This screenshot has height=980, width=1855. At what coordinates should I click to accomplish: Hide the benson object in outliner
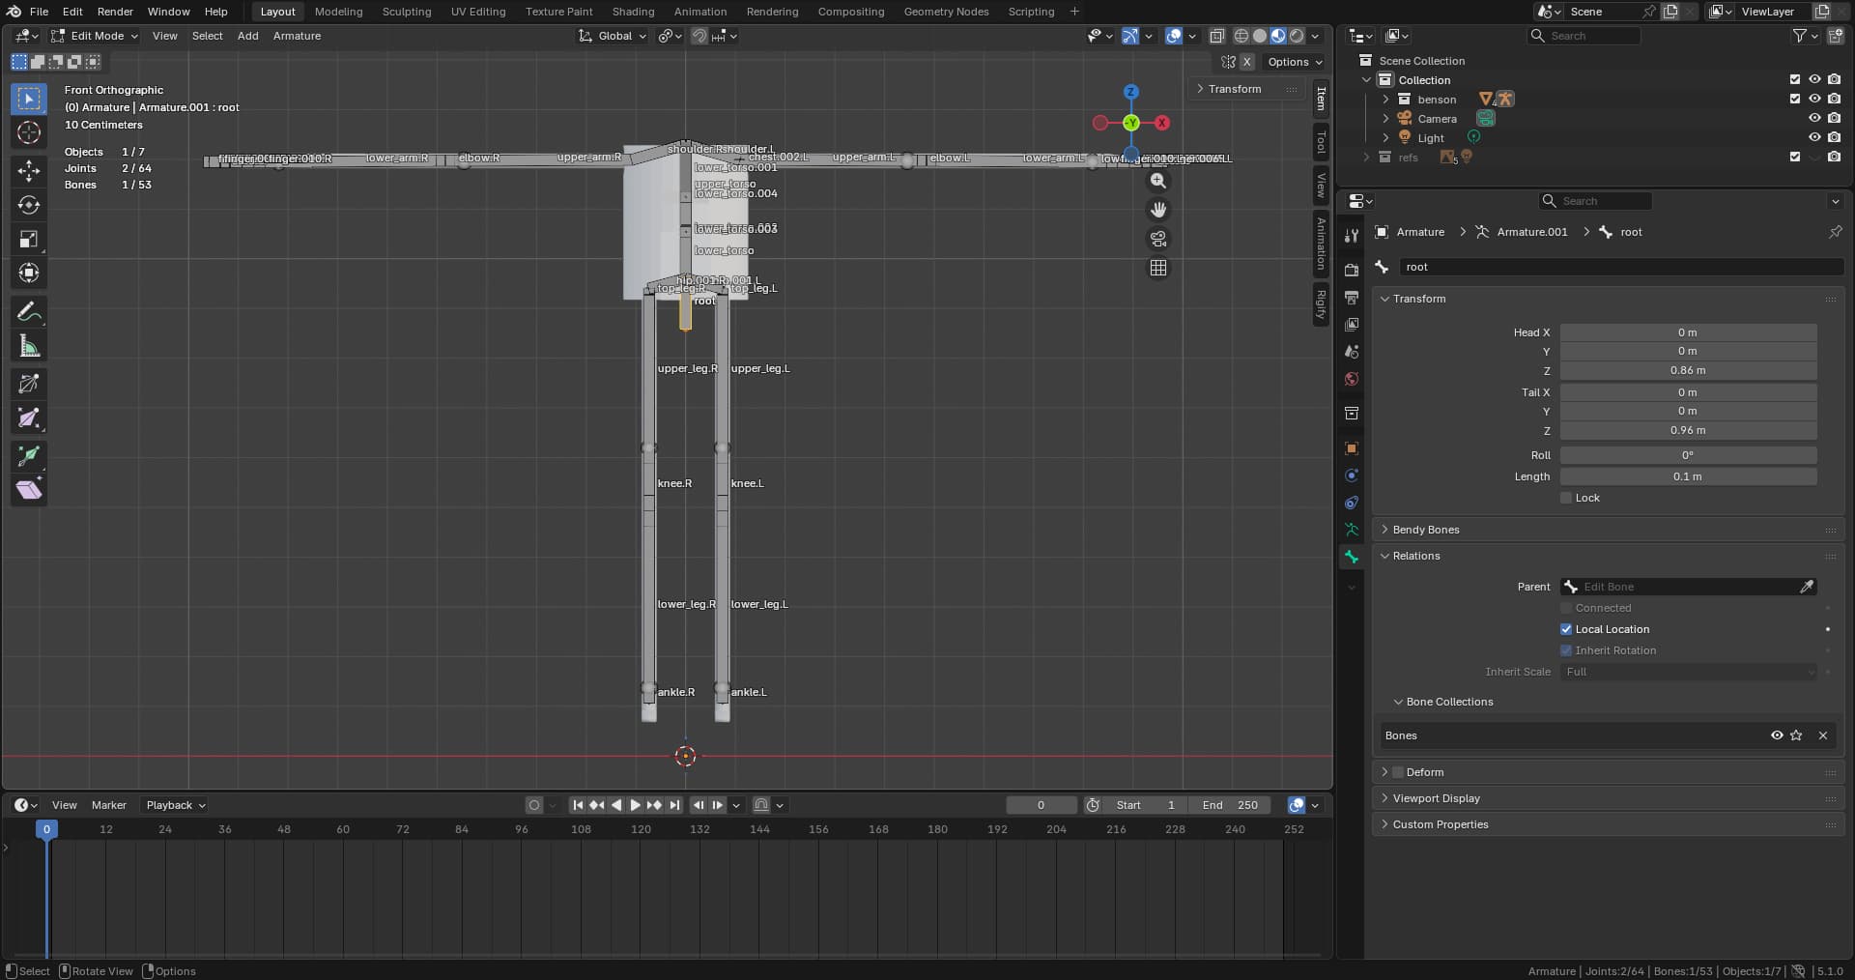(1814, 99)
